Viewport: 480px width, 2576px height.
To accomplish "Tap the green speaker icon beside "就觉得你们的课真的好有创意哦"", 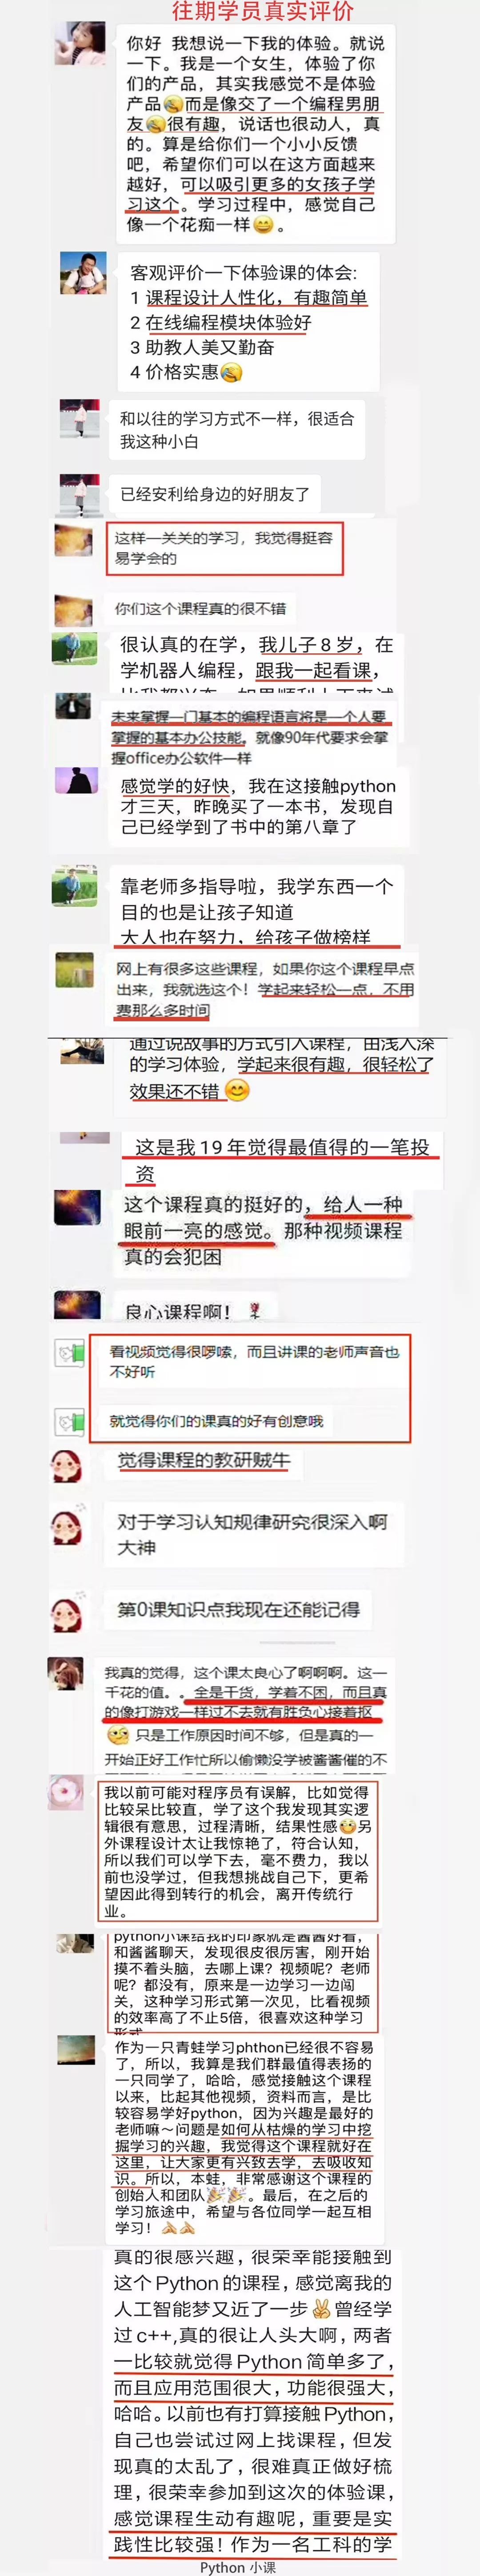I will (69, 1421).
